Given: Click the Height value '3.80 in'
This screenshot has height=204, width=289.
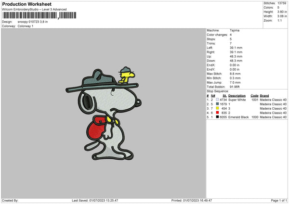Looking at the screenshot, I should [x=282, y=12].
